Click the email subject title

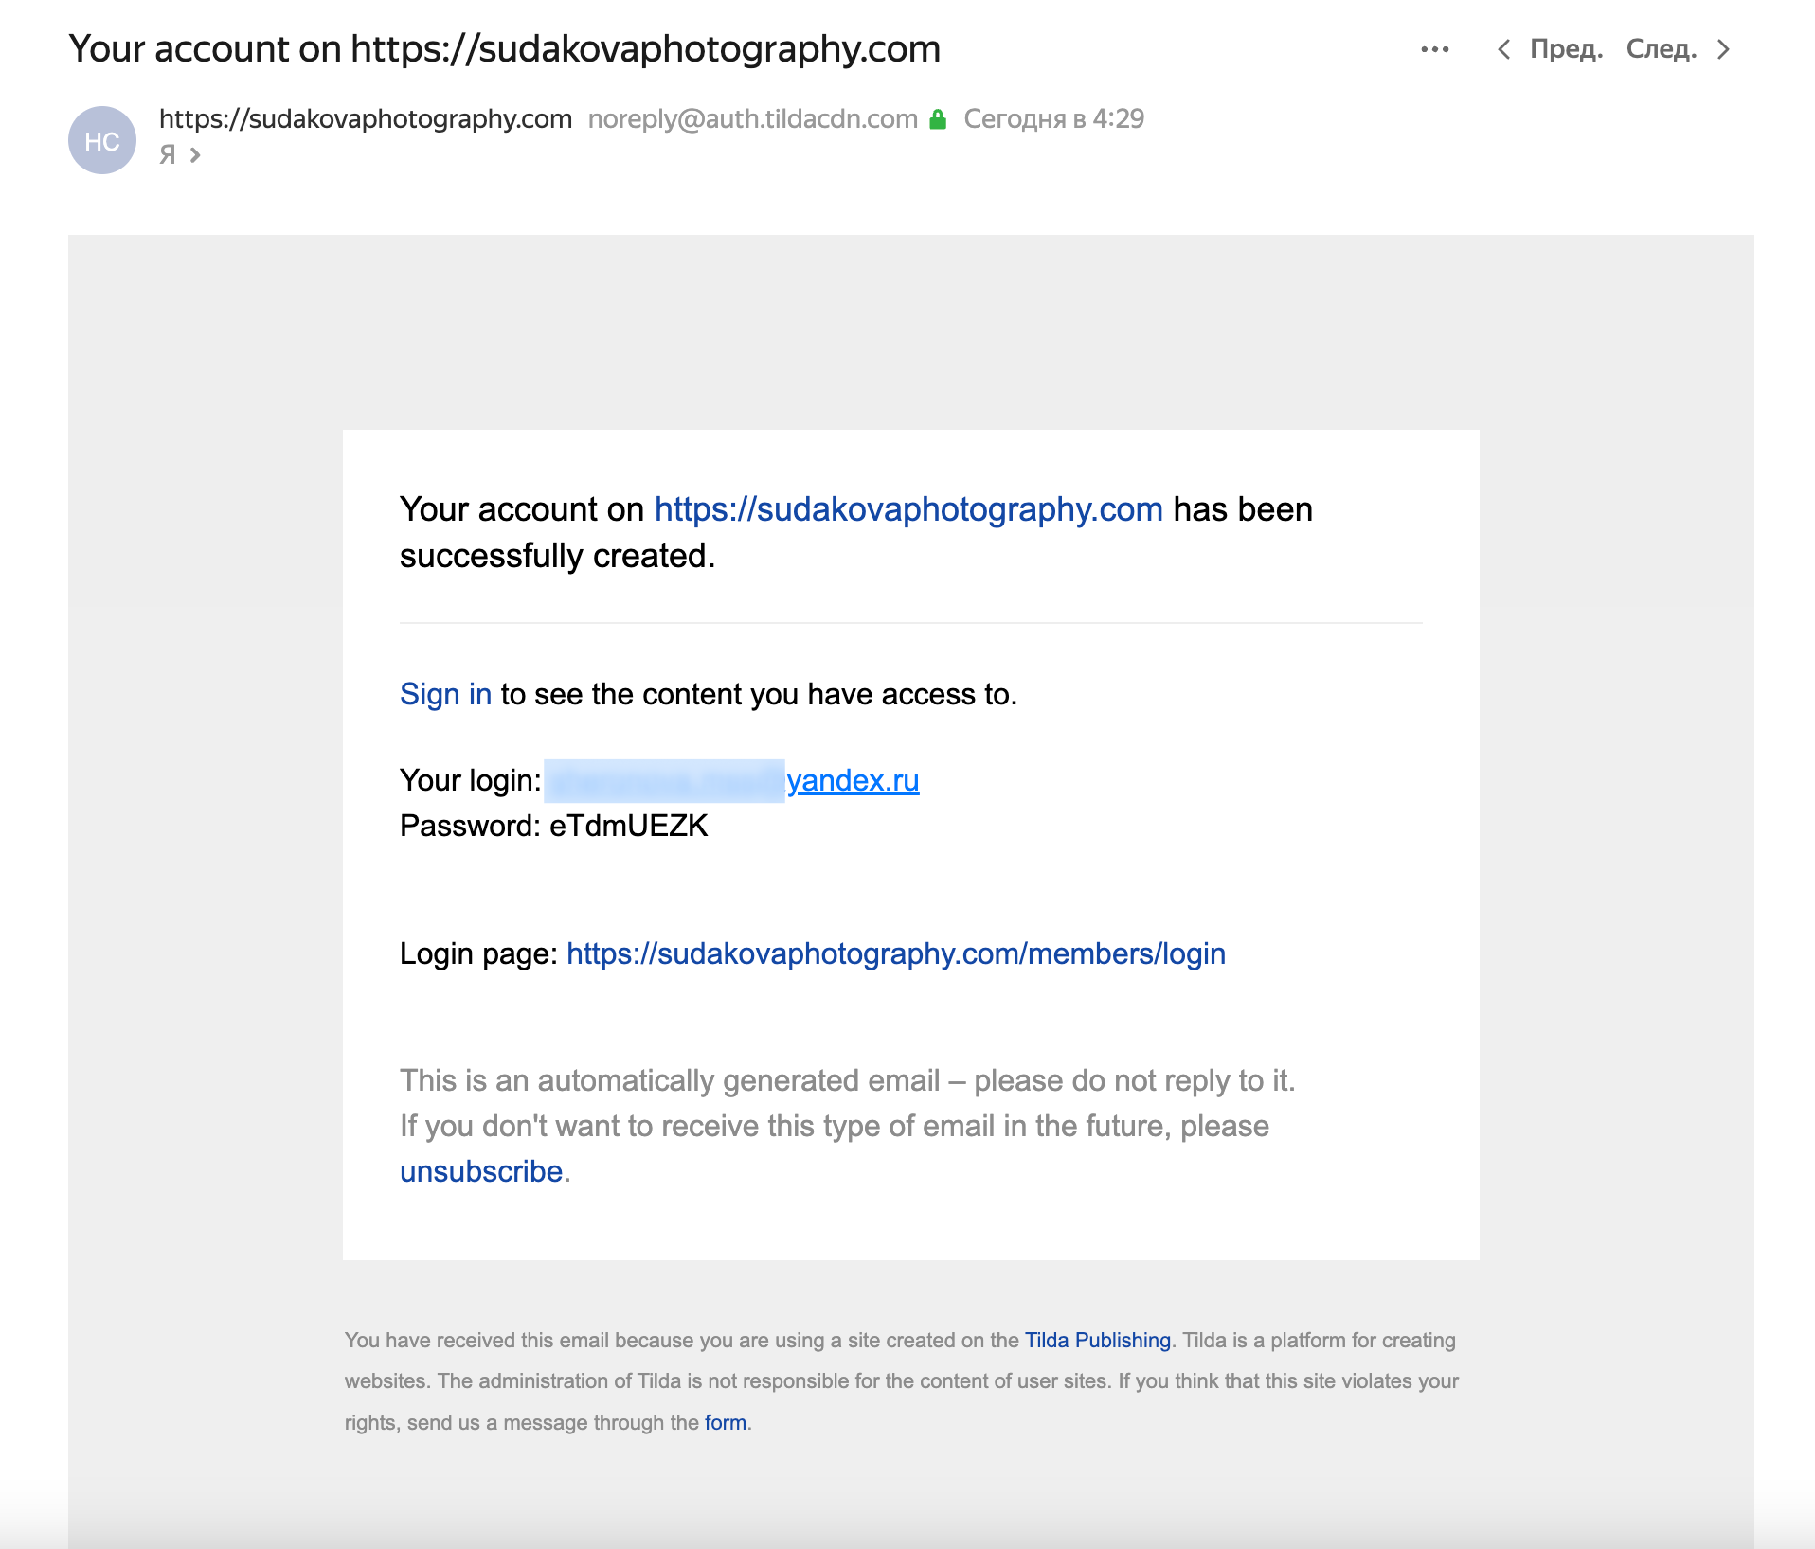(x=504, y=49)
